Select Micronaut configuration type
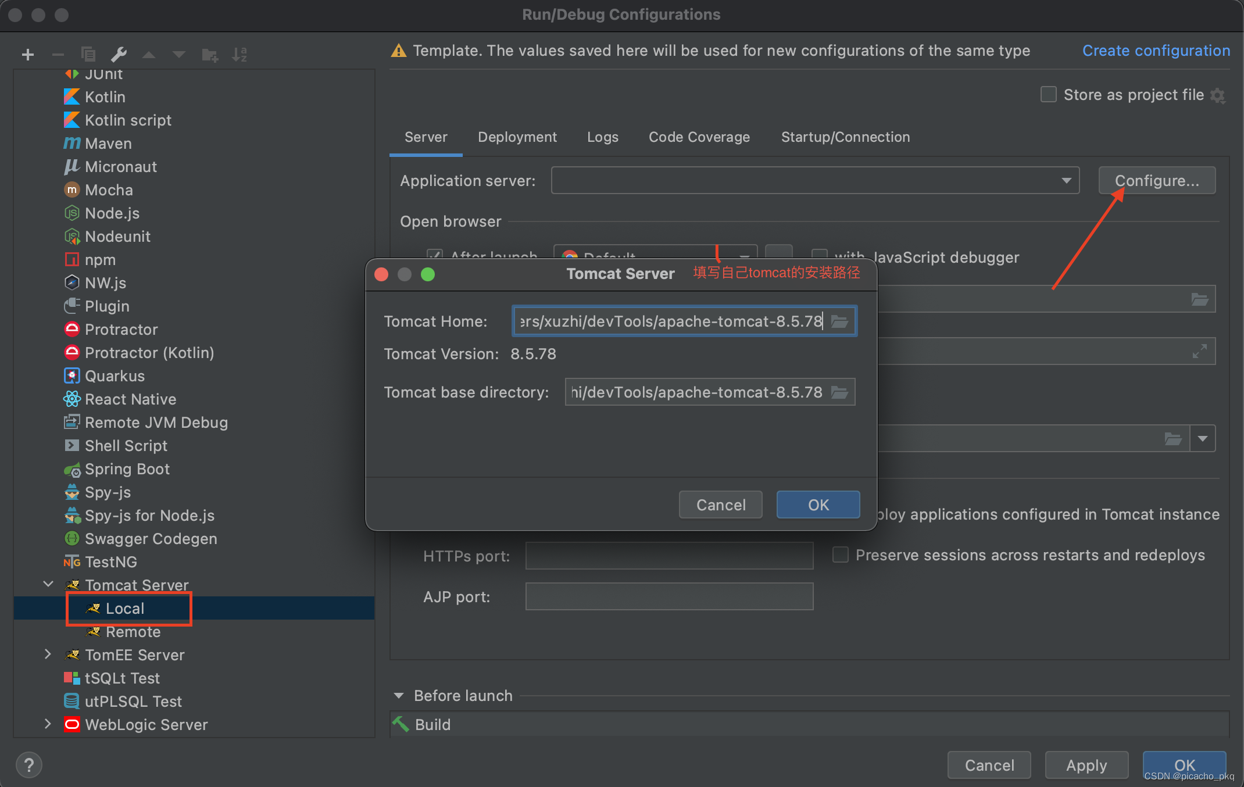 pyautogui.click(x=121, y=166)
